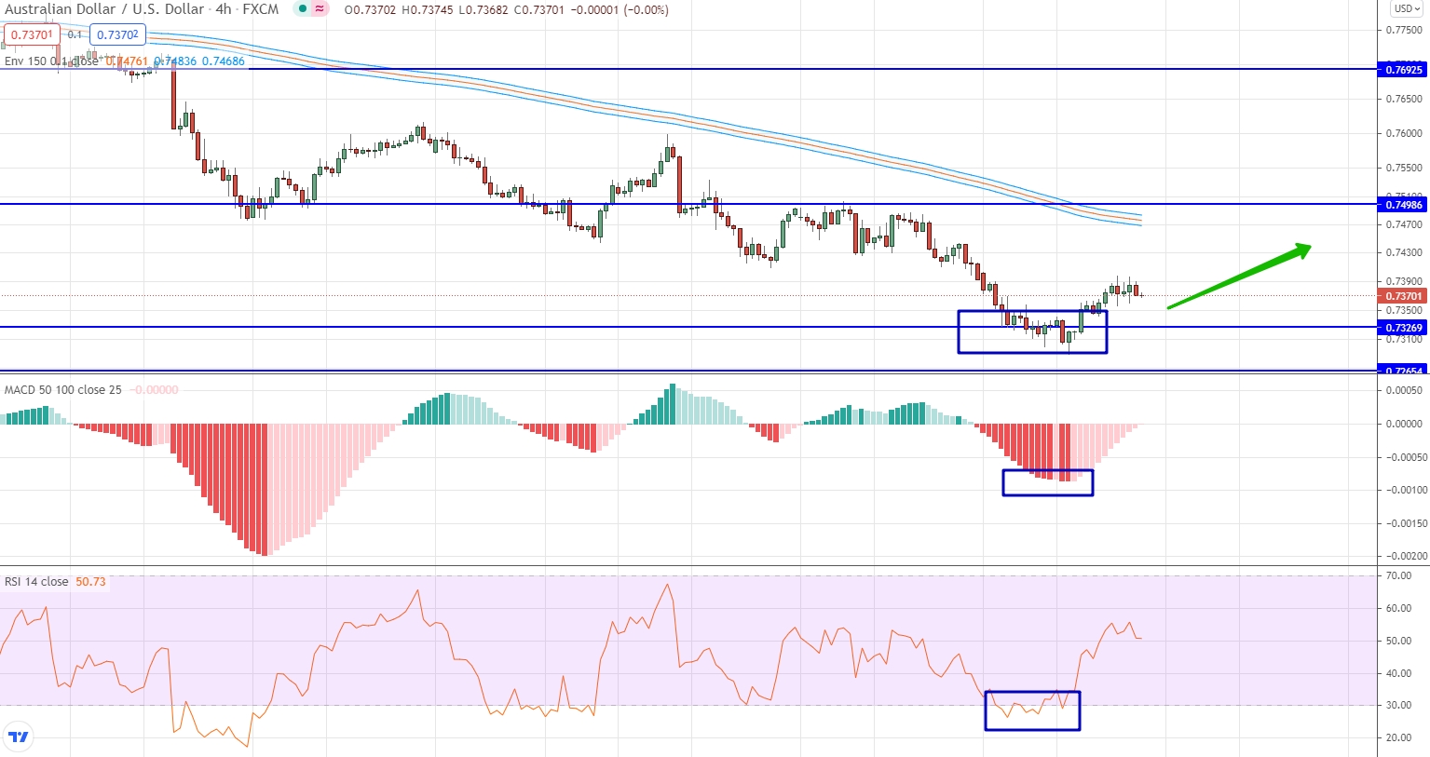Click the RSI value 50.73

point(90,582)
